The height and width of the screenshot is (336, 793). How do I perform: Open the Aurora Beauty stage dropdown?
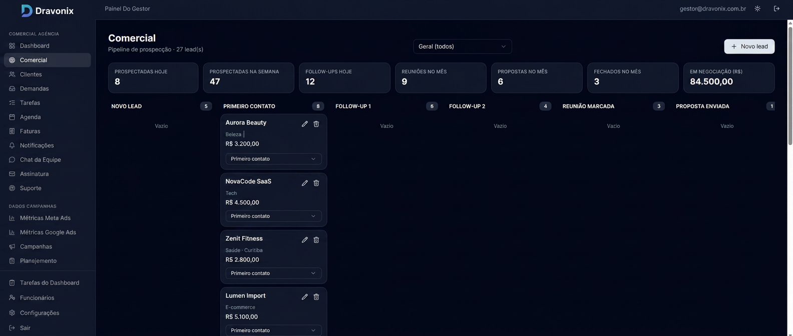(273, 159)
